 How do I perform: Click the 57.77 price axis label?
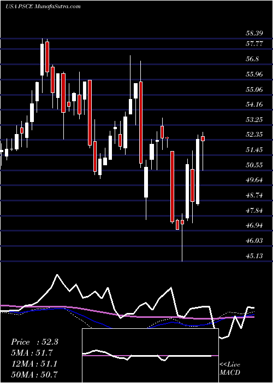[254, 44]
